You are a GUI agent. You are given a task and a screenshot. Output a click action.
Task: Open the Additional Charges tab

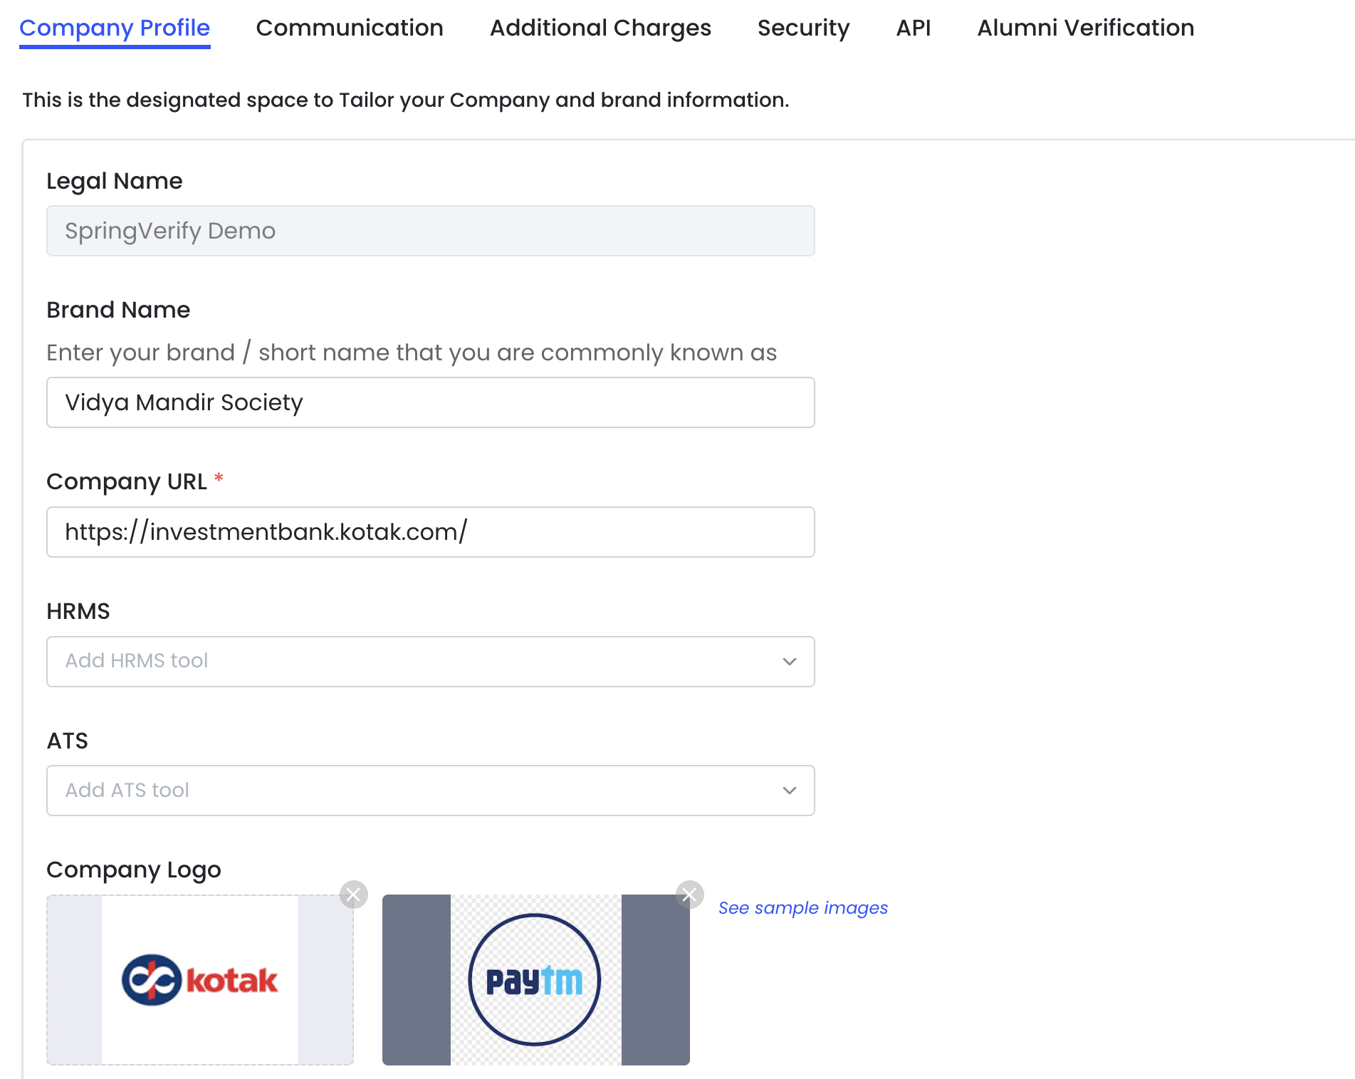pos(600,28)
